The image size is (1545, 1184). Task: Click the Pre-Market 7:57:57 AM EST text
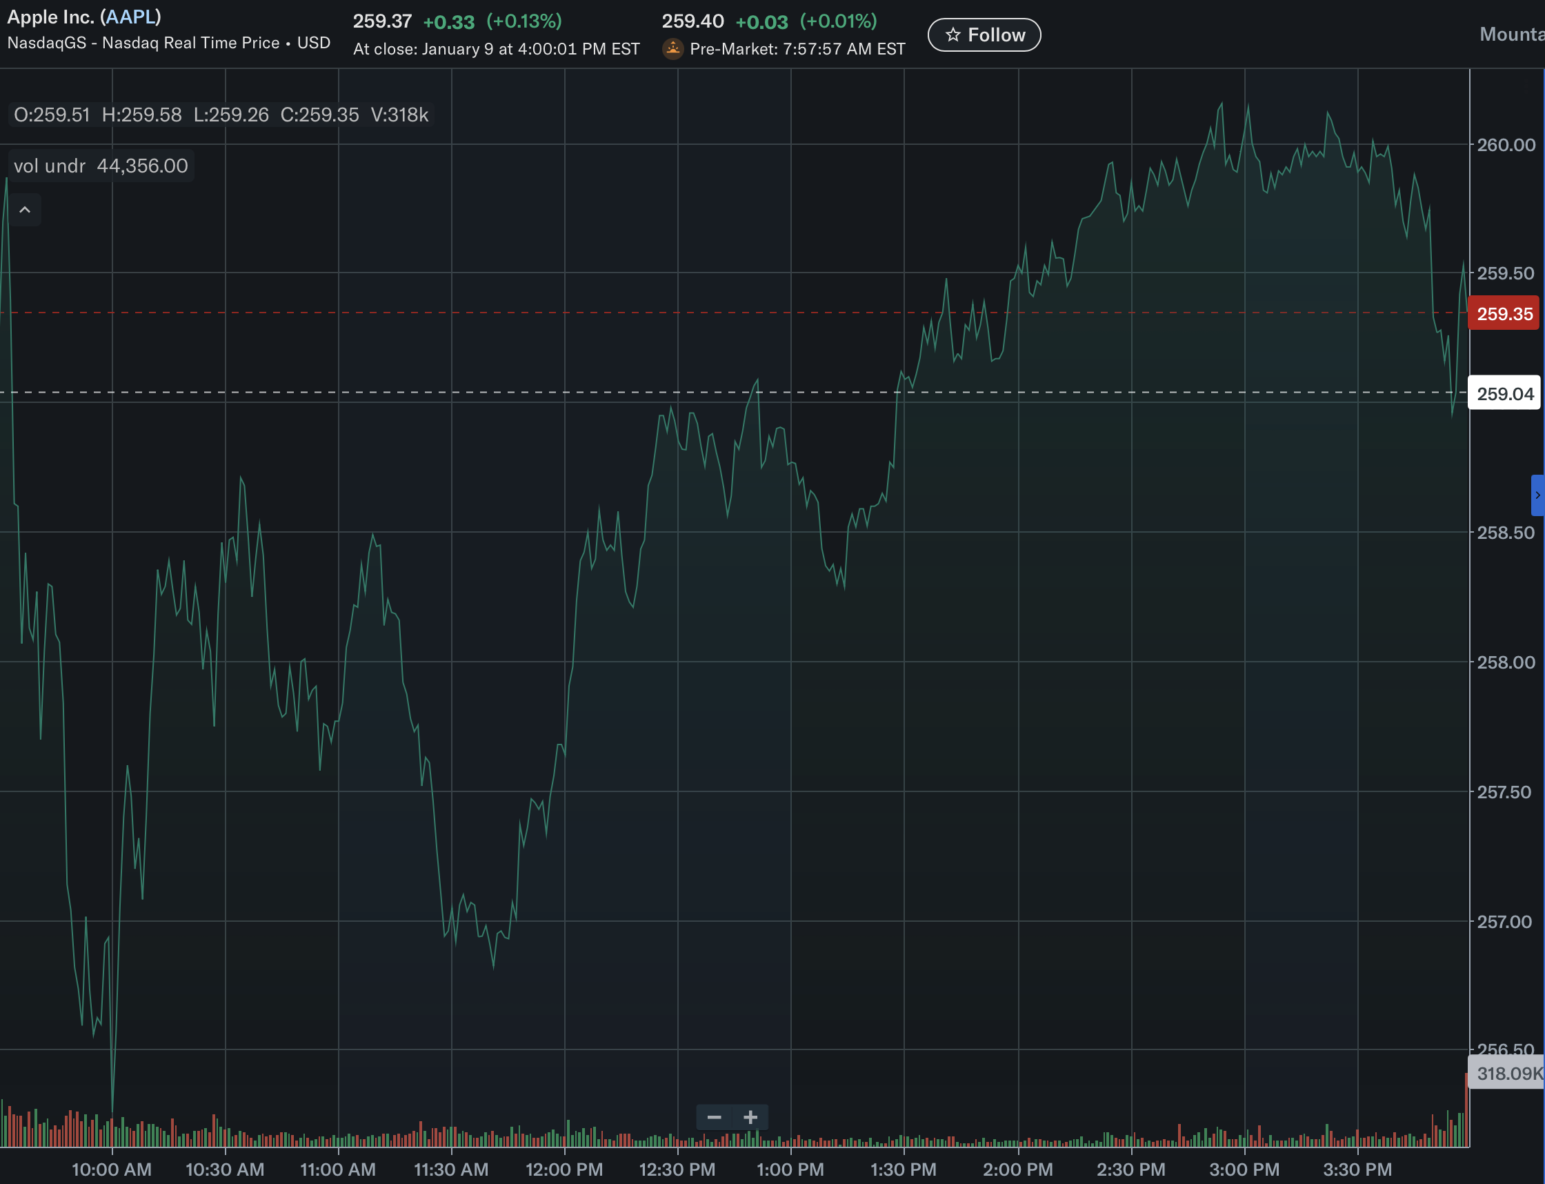click(797, 48)
